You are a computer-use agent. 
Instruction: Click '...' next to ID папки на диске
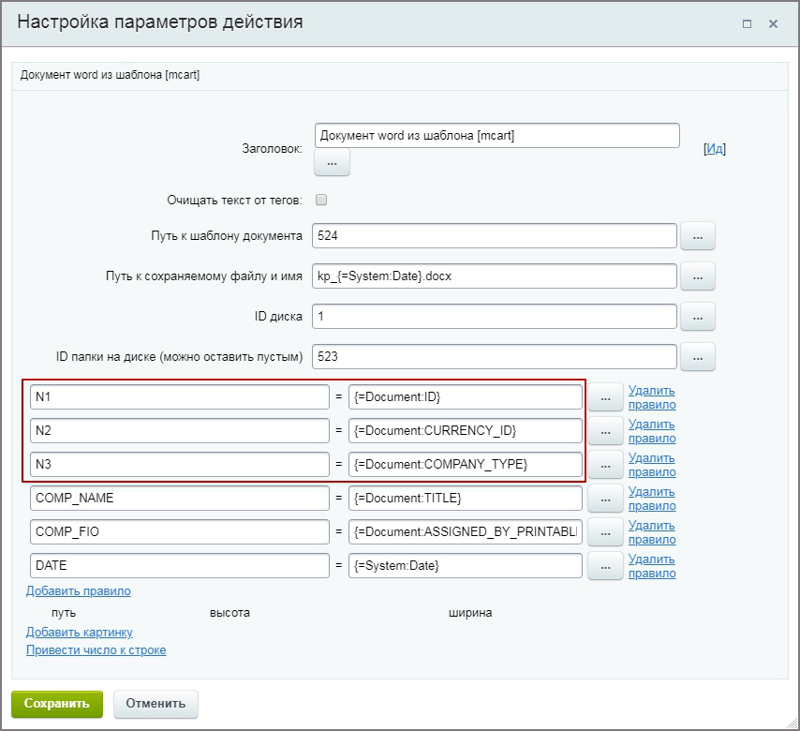(697, 356)
